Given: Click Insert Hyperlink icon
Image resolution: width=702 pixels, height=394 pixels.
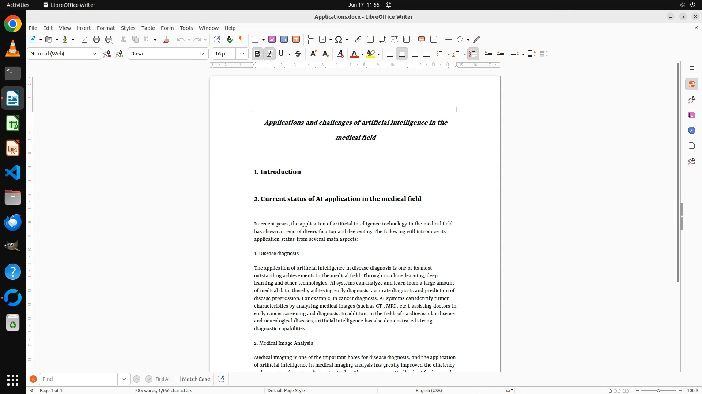Looking at the screenshot, I should point(358,40).
